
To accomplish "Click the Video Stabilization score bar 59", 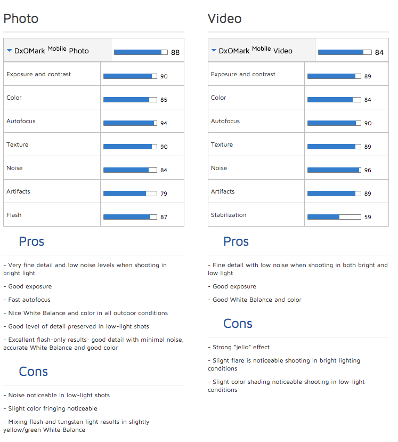I will pos(334,217).
